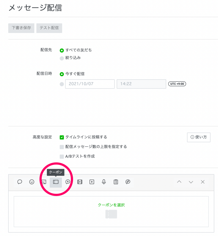Screen dimensions: 218x236
Task: Move message block up with chevron
Action: [x=179, y=182]
